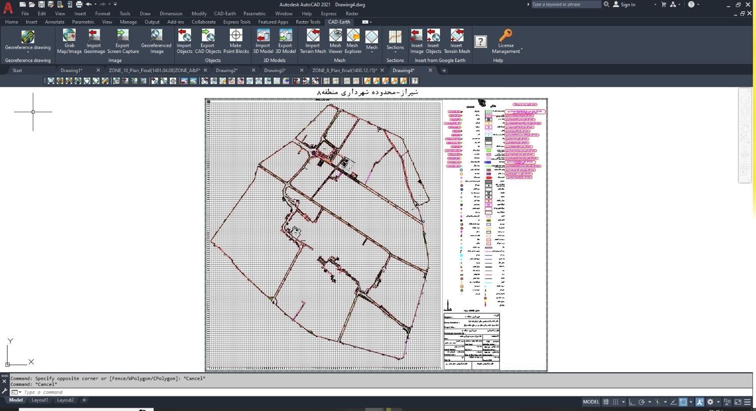Expand the Georeference drawing dropdown
The height and width of the screenshot is (411, 756).
pyautogui.click(x=28, y=52)
